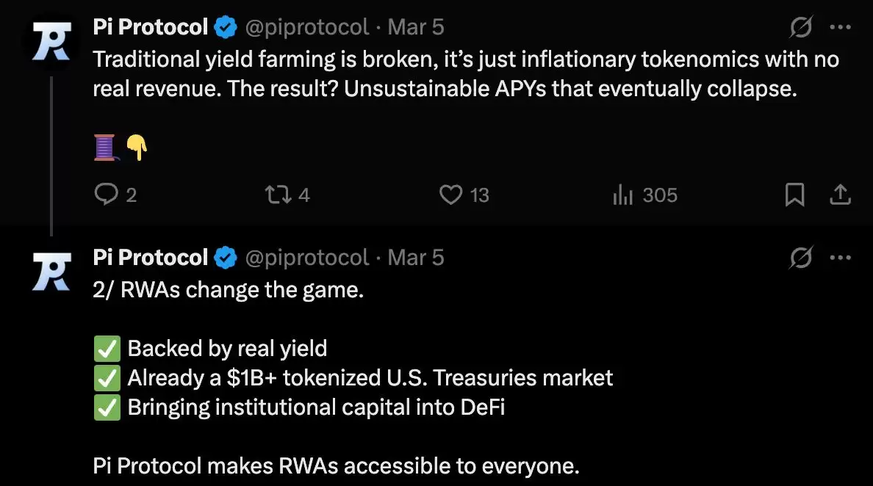
Task: Open Mar 5 timestamp of first tweet
Action: coord(416,27)
